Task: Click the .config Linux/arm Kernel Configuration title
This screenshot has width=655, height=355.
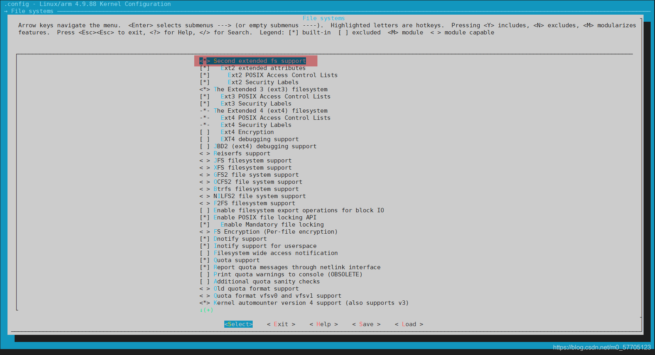Action: tap(88, 4)
